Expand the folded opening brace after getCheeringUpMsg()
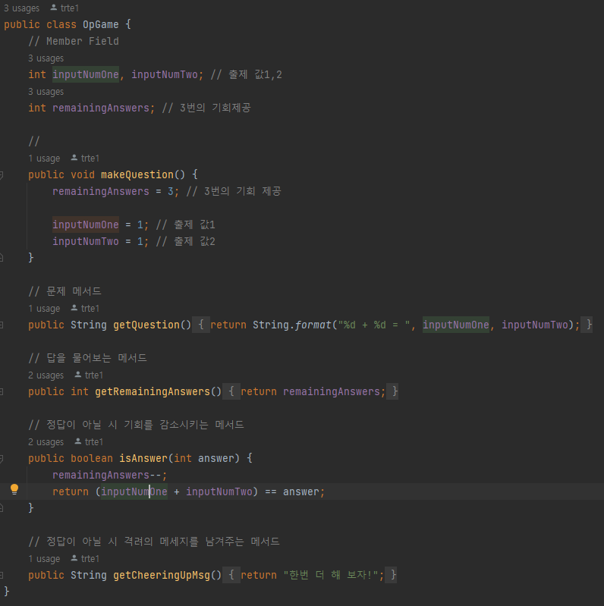The height and width of the screenshot is (606, 604). coord(231,575)
